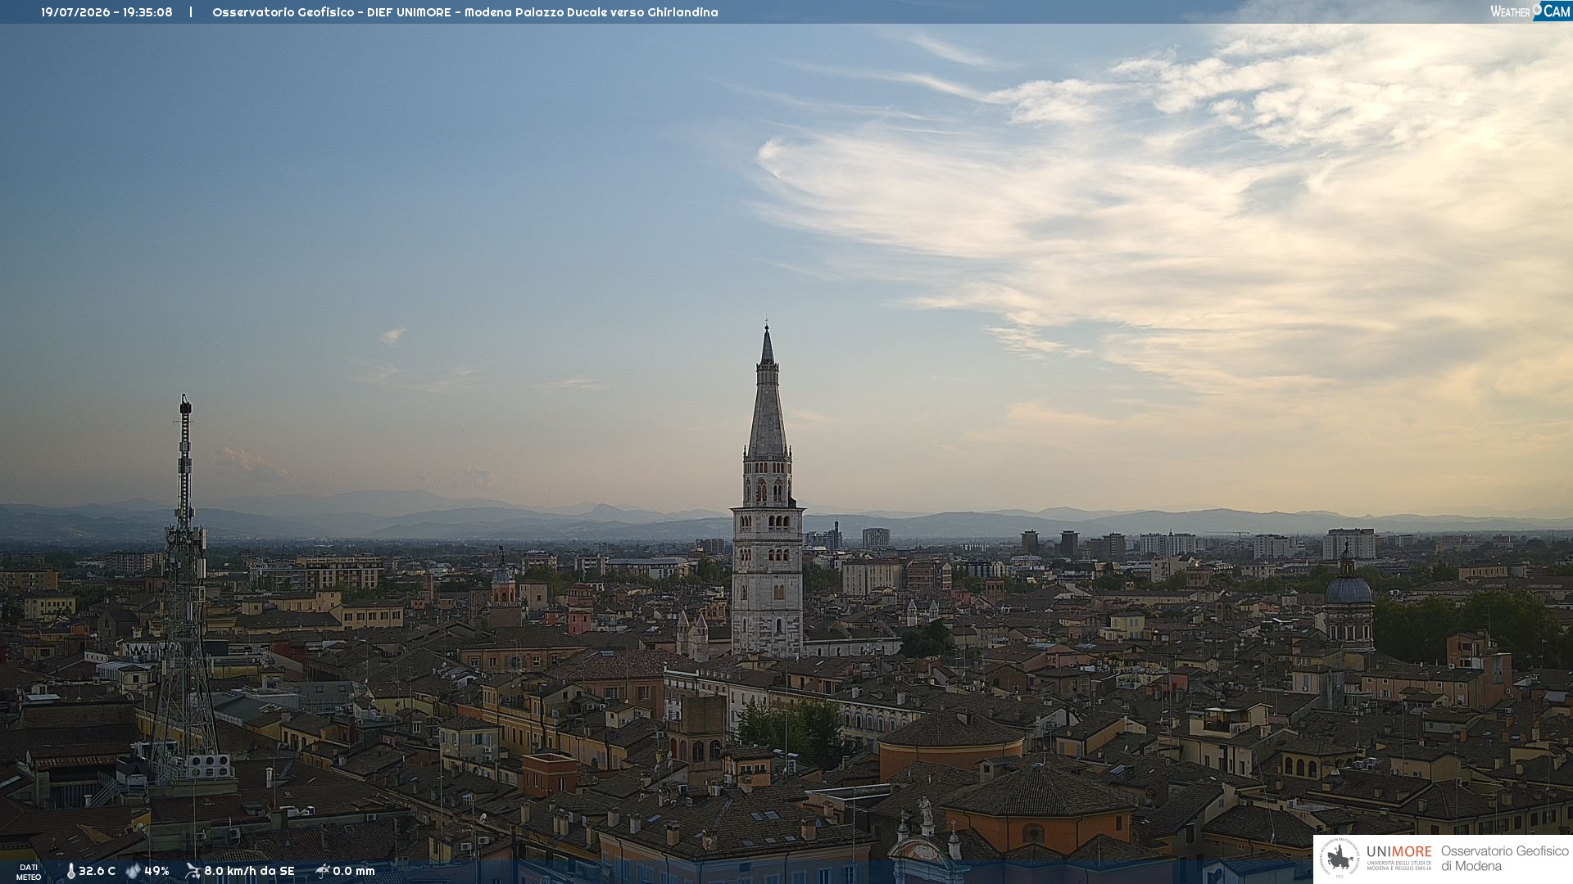This screenshot has height=884, width=1573.
Task: Click the Osservatorio Geofisico di Modena text
Action: pos(1505,858)
